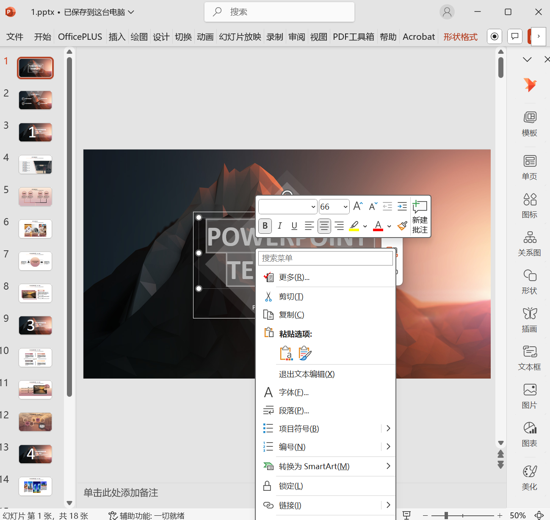Open the 文本框 panel in the right sidebar
550x520 pixels.
(x=529, y=357)
